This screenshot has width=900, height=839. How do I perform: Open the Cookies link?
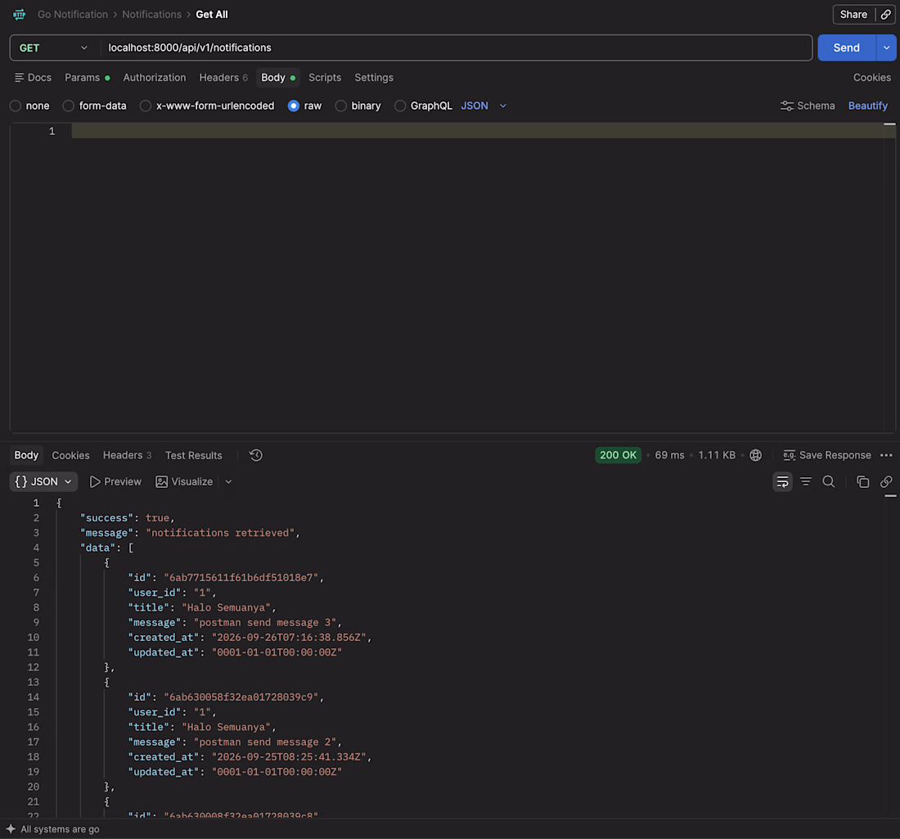[872, 78]
